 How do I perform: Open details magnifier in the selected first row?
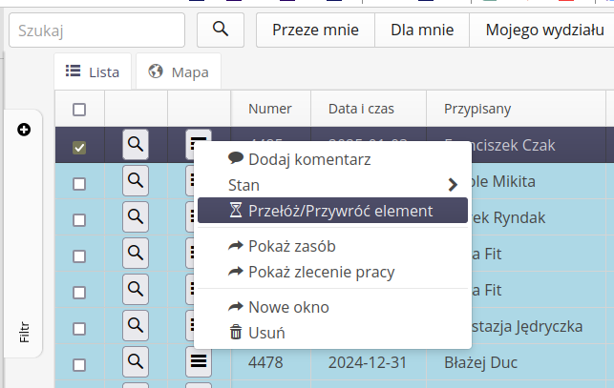point(136,145)
